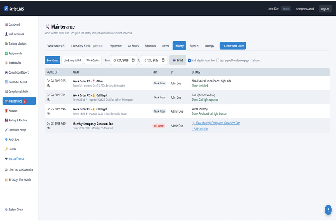
Task: Open the help question mark button
Action: tap(328, 210)
